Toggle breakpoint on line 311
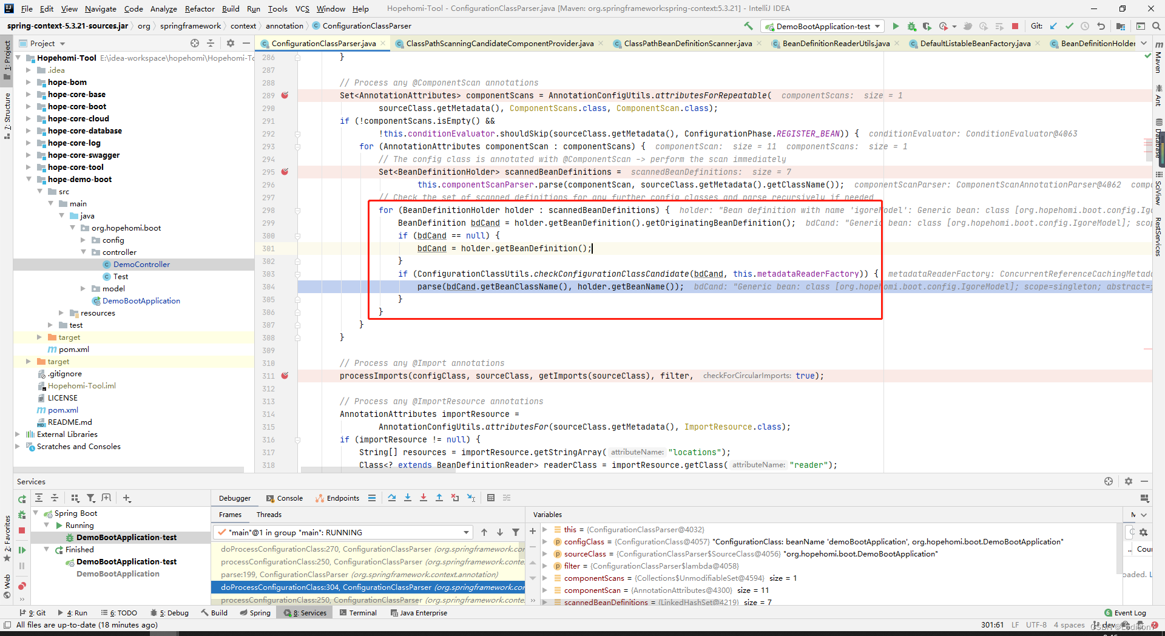 point(285,376)
